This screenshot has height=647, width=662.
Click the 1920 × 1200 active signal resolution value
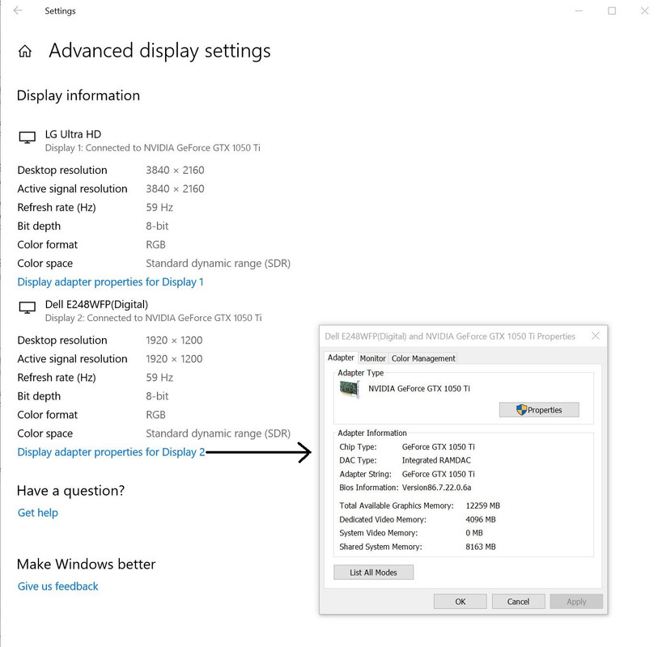(x=174, y=359)
